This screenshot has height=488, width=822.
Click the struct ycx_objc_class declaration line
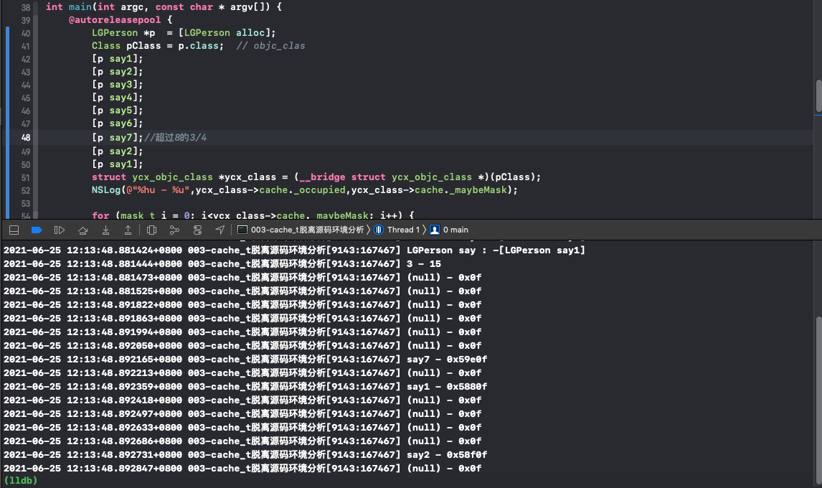click(x=316, y=177)
